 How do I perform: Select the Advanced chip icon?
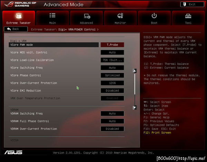(87, 16)
